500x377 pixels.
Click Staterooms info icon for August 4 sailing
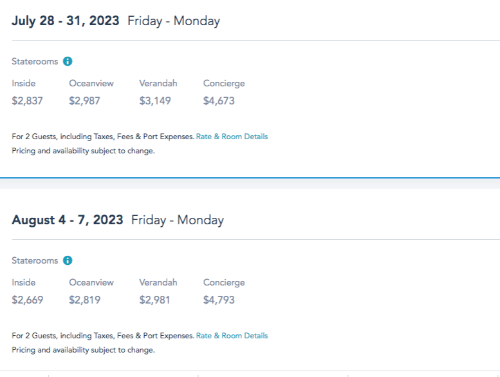tap(68, 261)
